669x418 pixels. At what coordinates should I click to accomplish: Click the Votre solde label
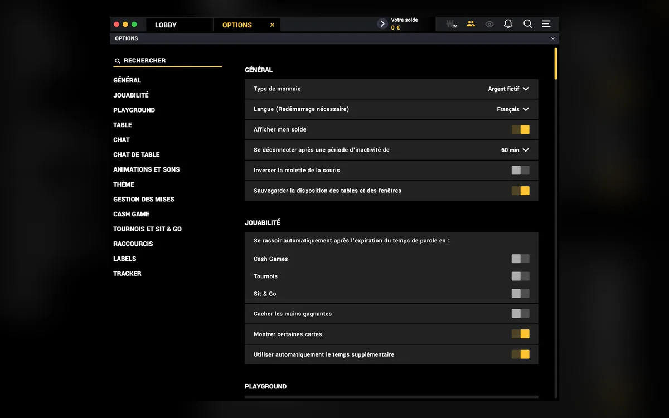[404, 20]
